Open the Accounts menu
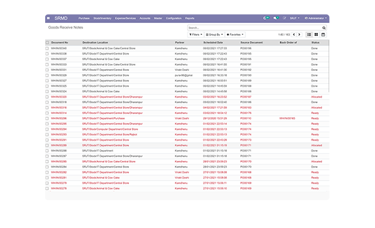The width and height of the screenshot is (375, 228). tap(145, 18)
